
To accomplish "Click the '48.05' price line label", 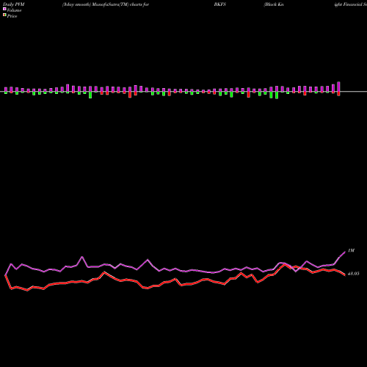I will coord(354,274).
